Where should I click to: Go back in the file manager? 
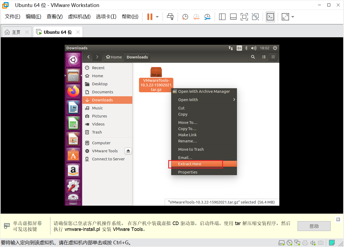pyautogui.click(x=89, y=57)
